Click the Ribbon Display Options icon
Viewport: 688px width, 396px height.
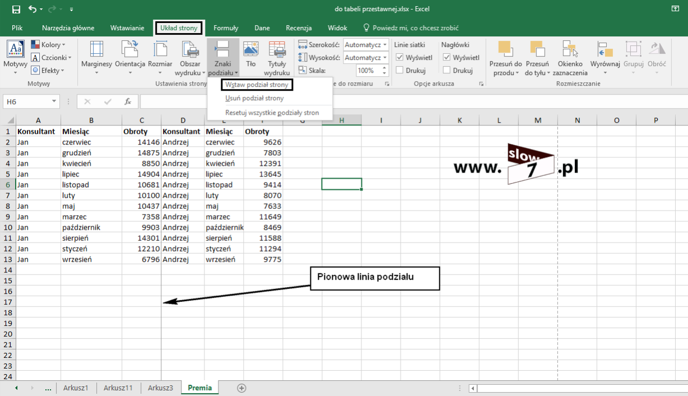click(675, 9)
